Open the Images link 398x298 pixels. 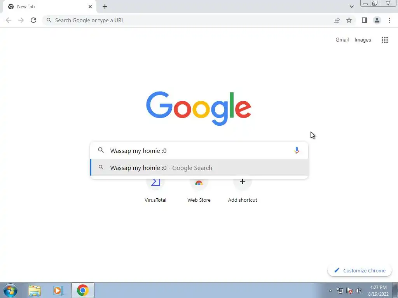point(363,40)
